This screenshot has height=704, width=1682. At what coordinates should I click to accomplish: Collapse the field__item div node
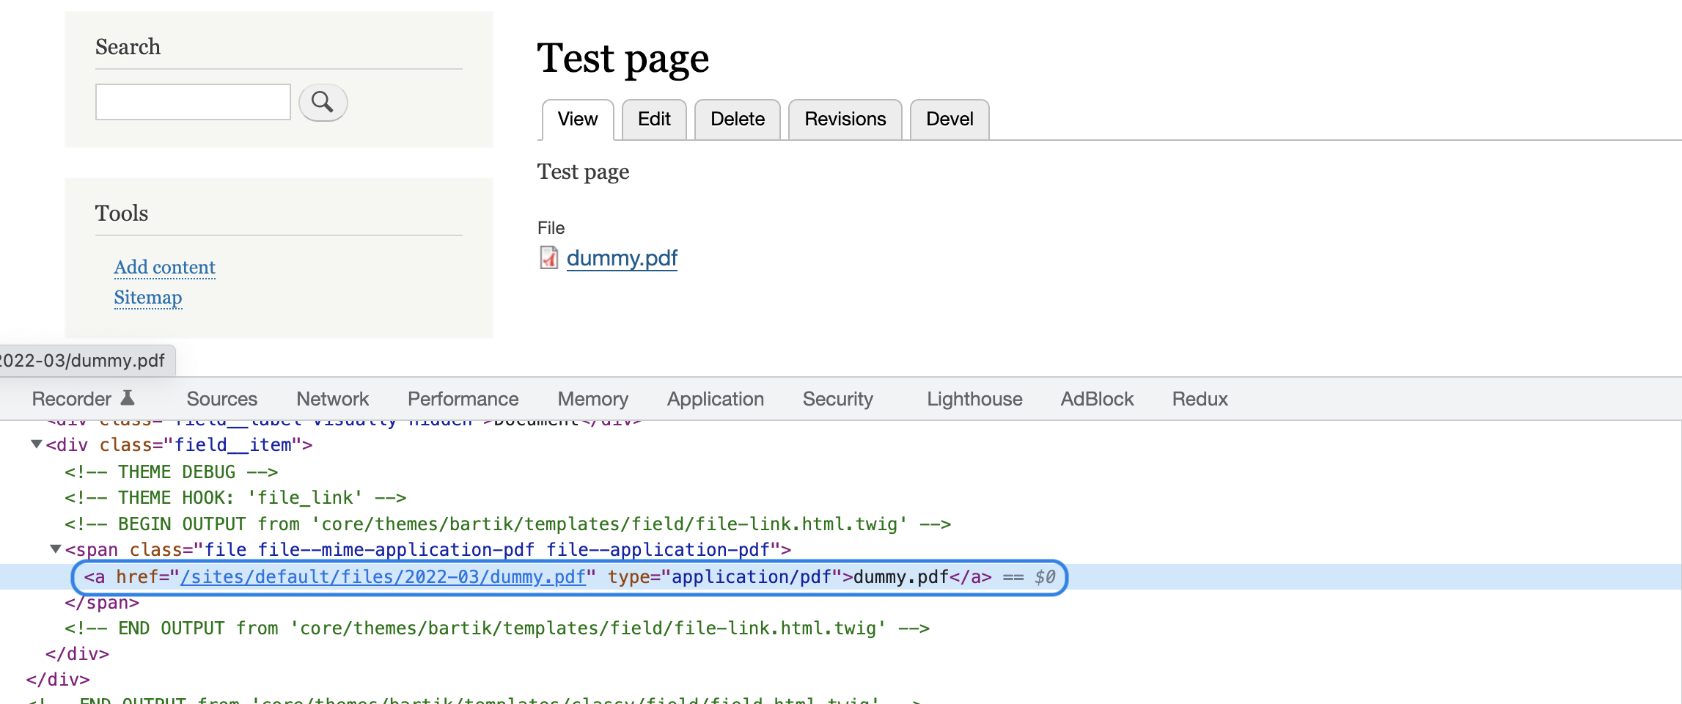[x=36, y=444]
